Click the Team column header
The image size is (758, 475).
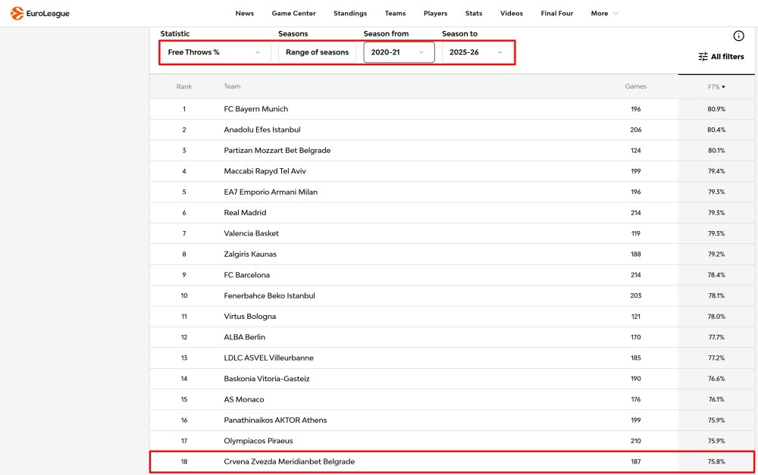(232, 86)
